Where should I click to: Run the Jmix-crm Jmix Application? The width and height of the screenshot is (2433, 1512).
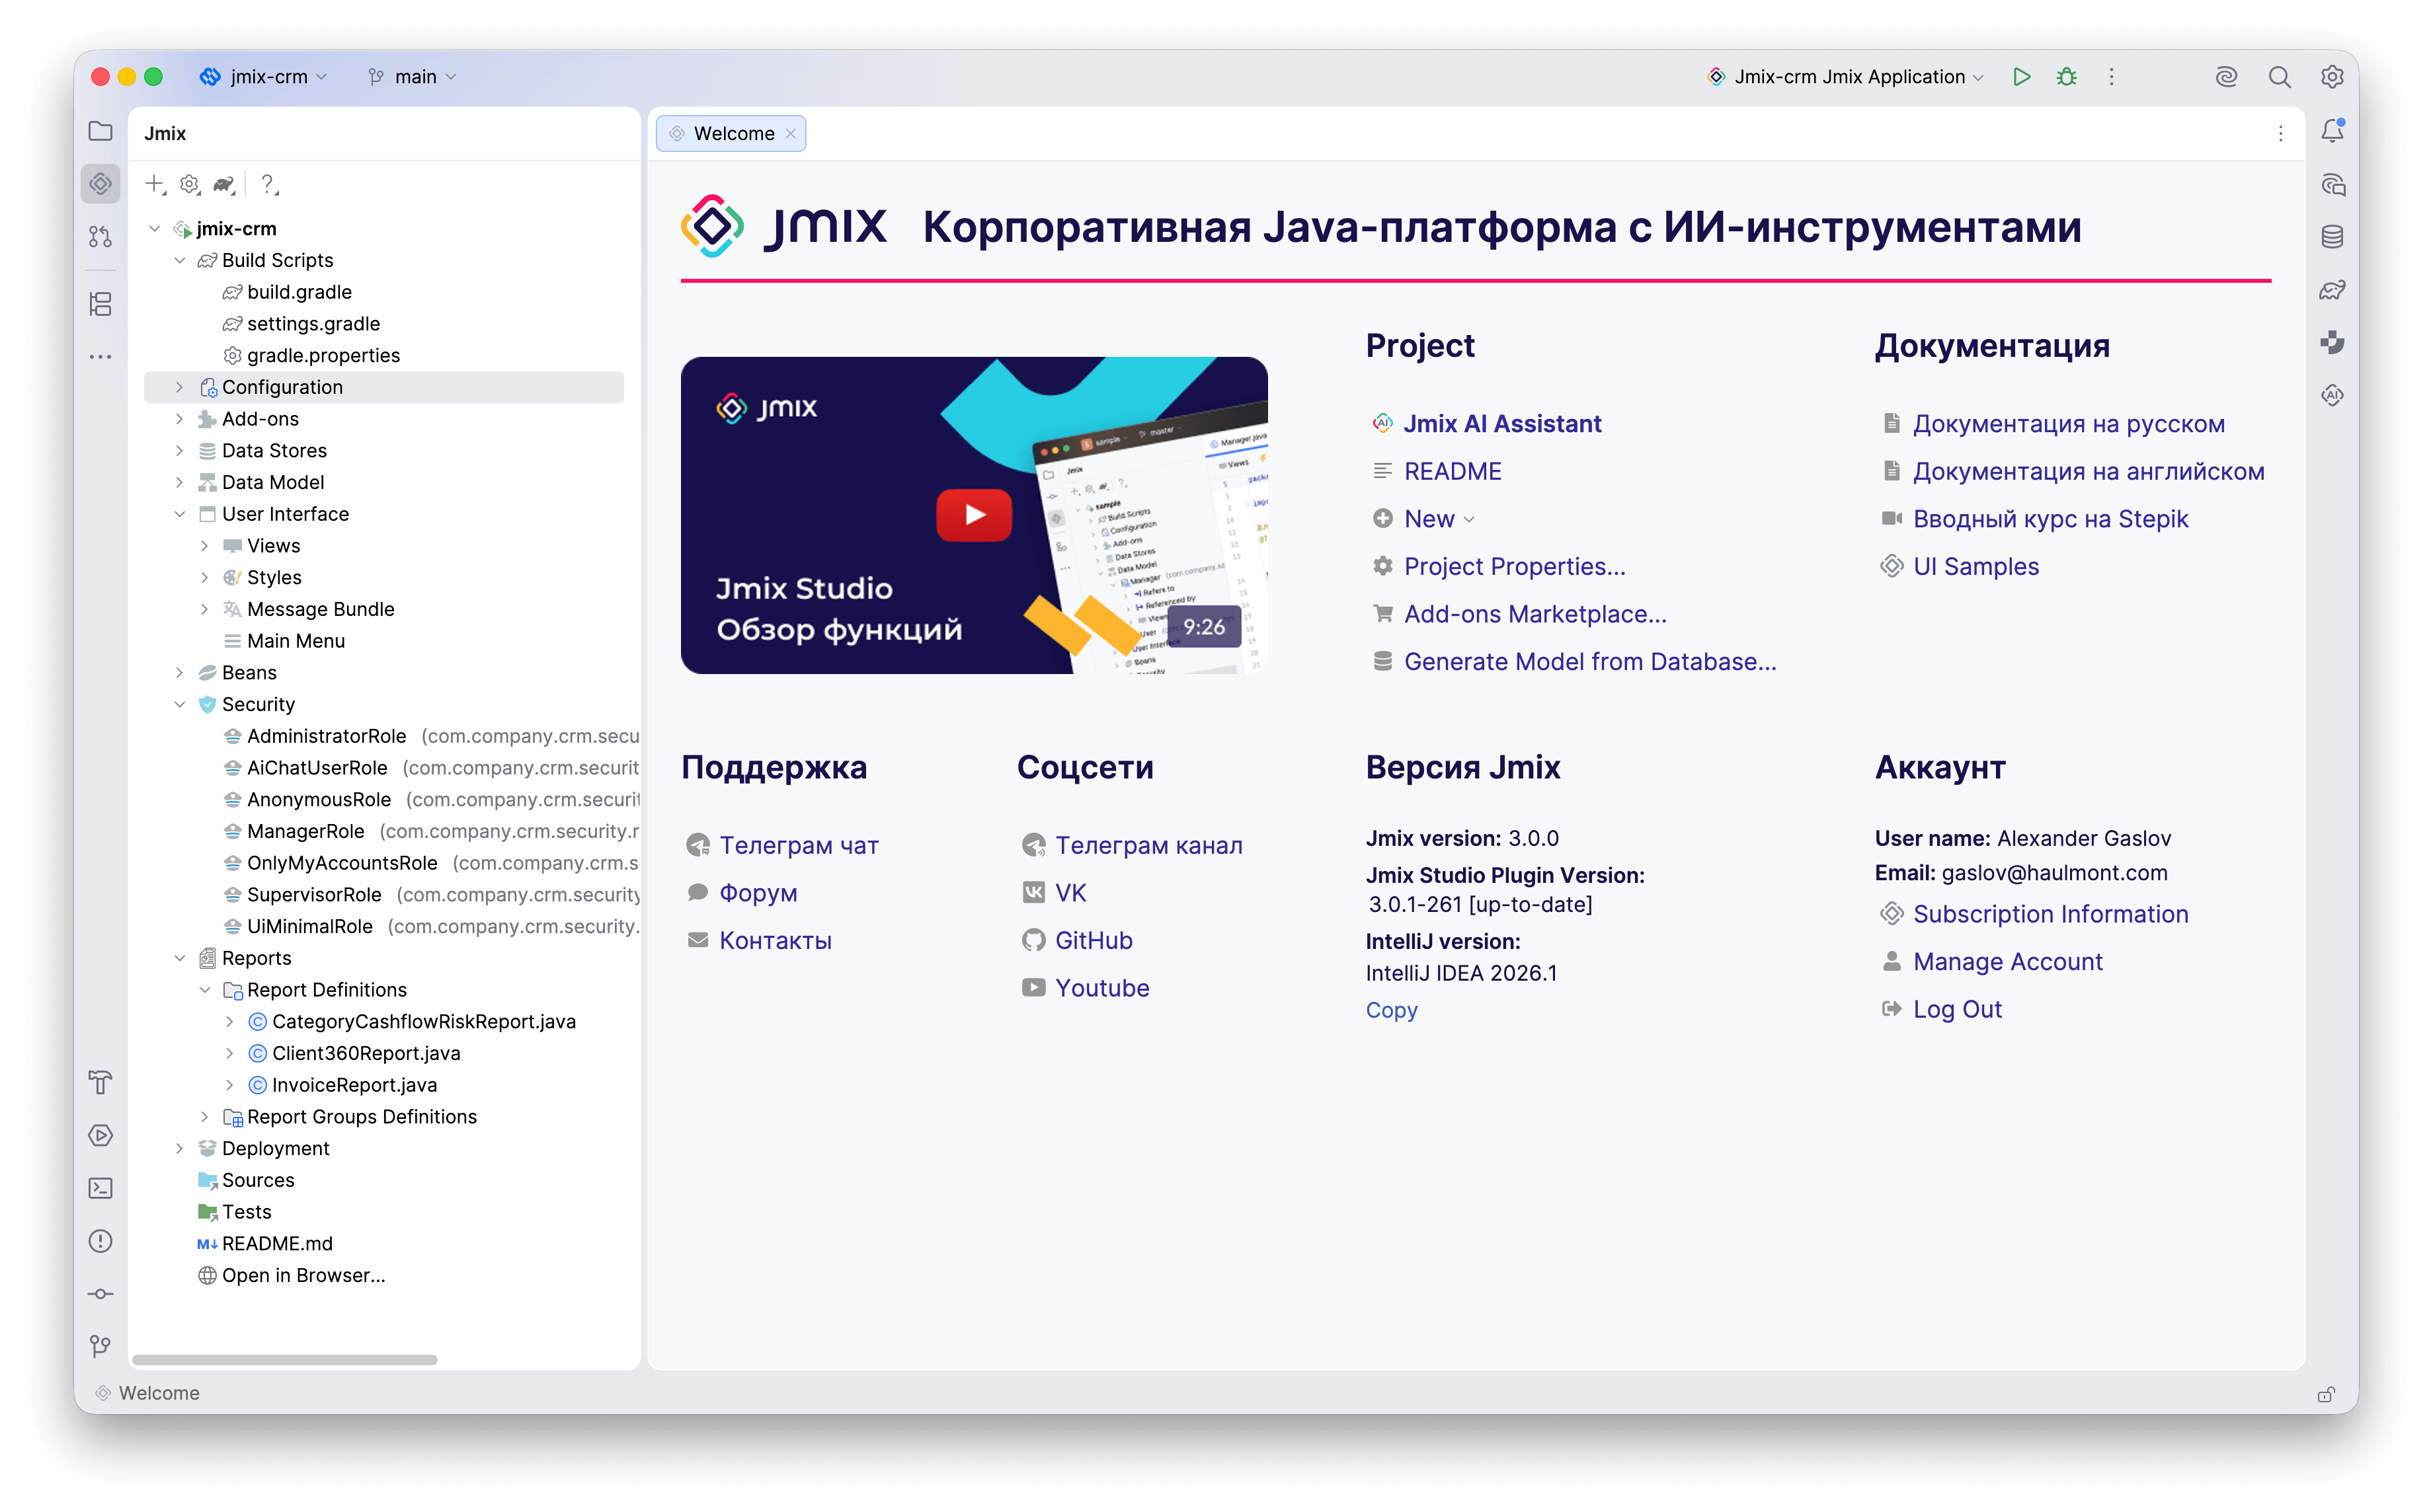pyautogui.click(x=2022, y=77)
